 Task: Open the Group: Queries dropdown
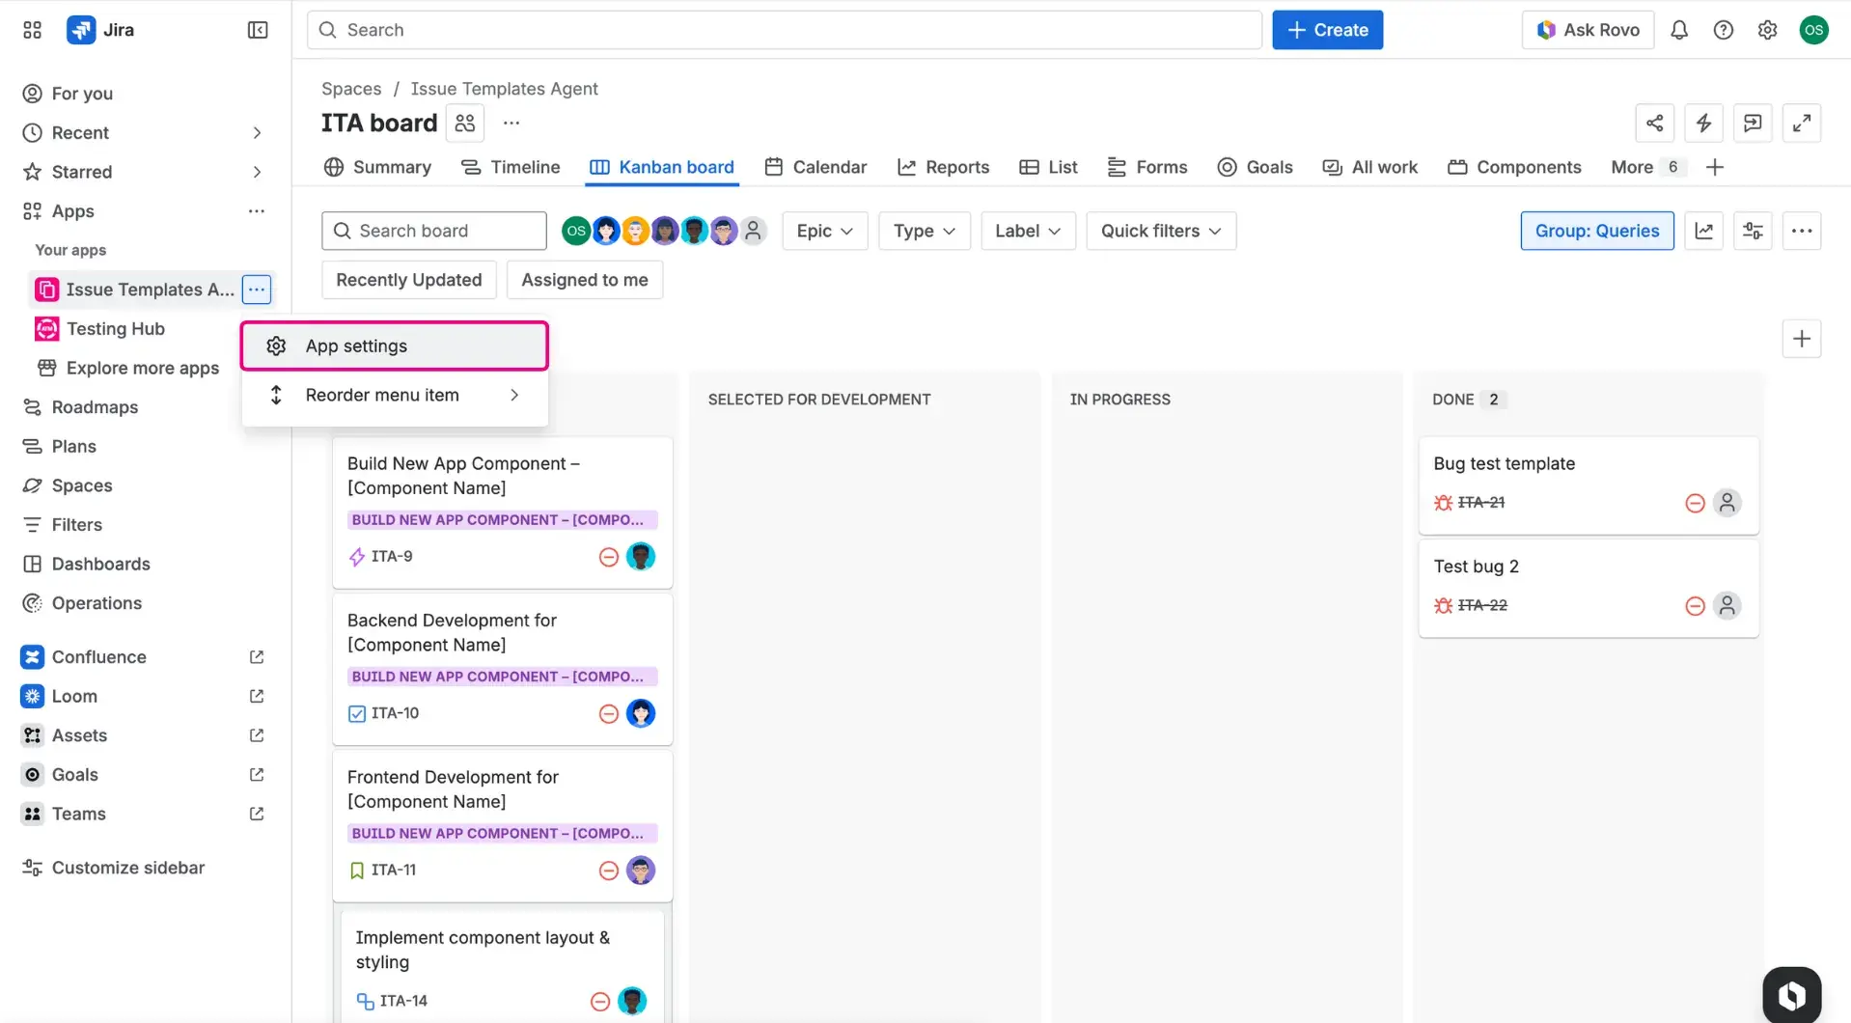point(1596,231)
